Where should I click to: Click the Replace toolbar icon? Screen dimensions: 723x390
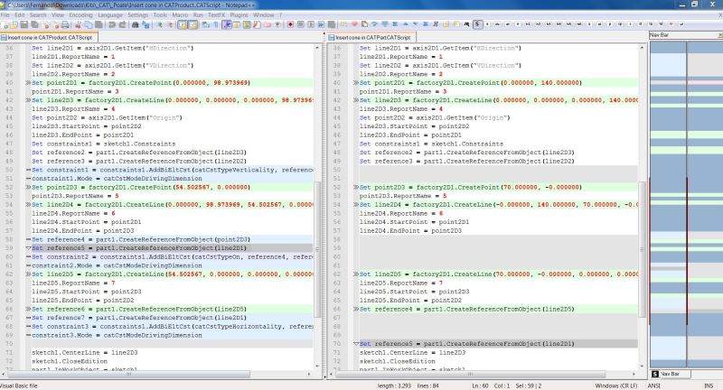146,24
